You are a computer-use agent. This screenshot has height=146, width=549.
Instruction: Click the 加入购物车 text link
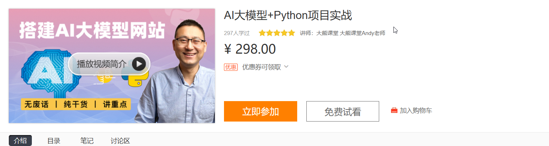coord(416,111)
